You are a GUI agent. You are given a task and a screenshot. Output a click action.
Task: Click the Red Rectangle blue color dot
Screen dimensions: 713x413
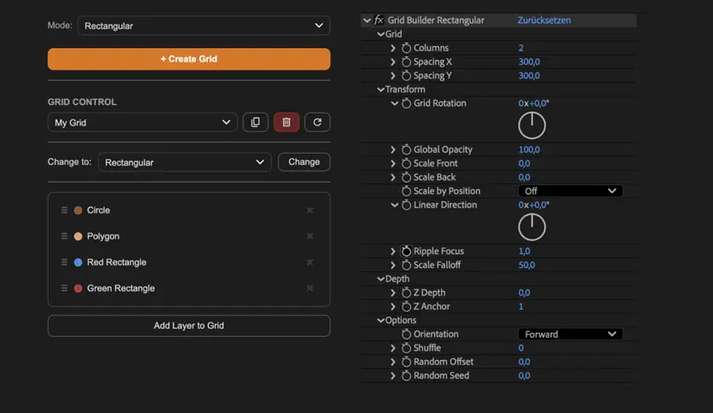[x=78, y=263]
